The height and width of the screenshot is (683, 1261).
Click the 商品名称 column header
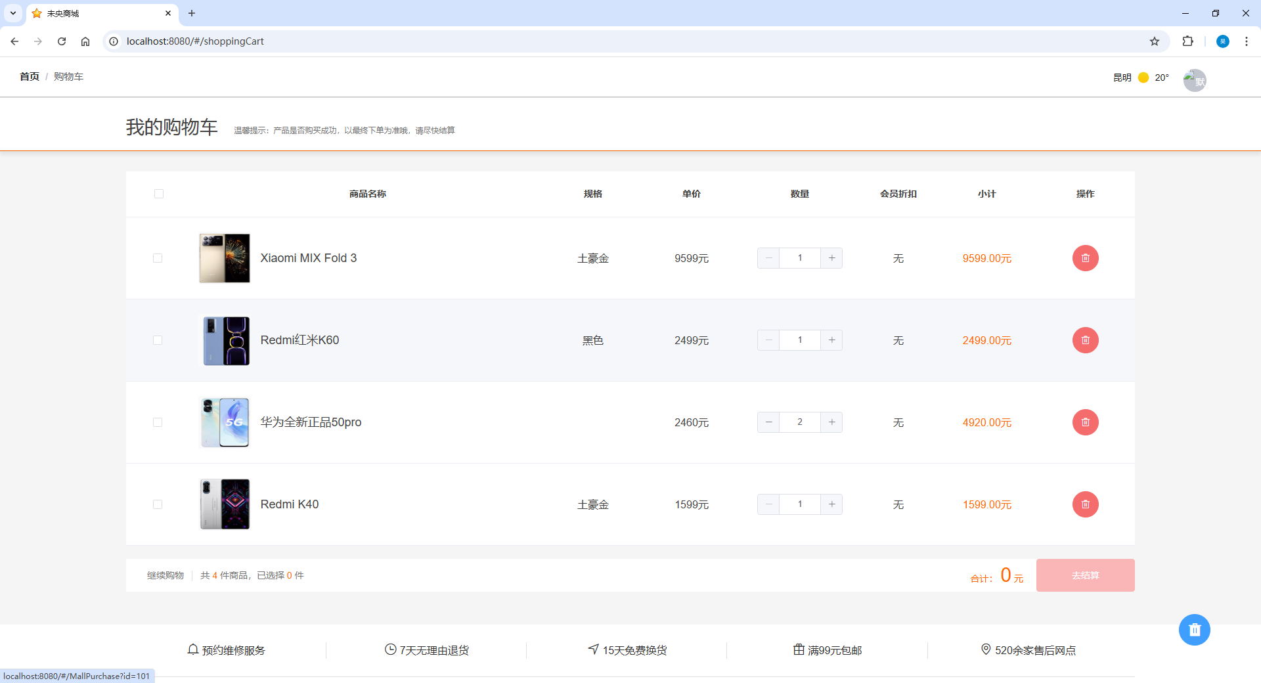(368, 194)
